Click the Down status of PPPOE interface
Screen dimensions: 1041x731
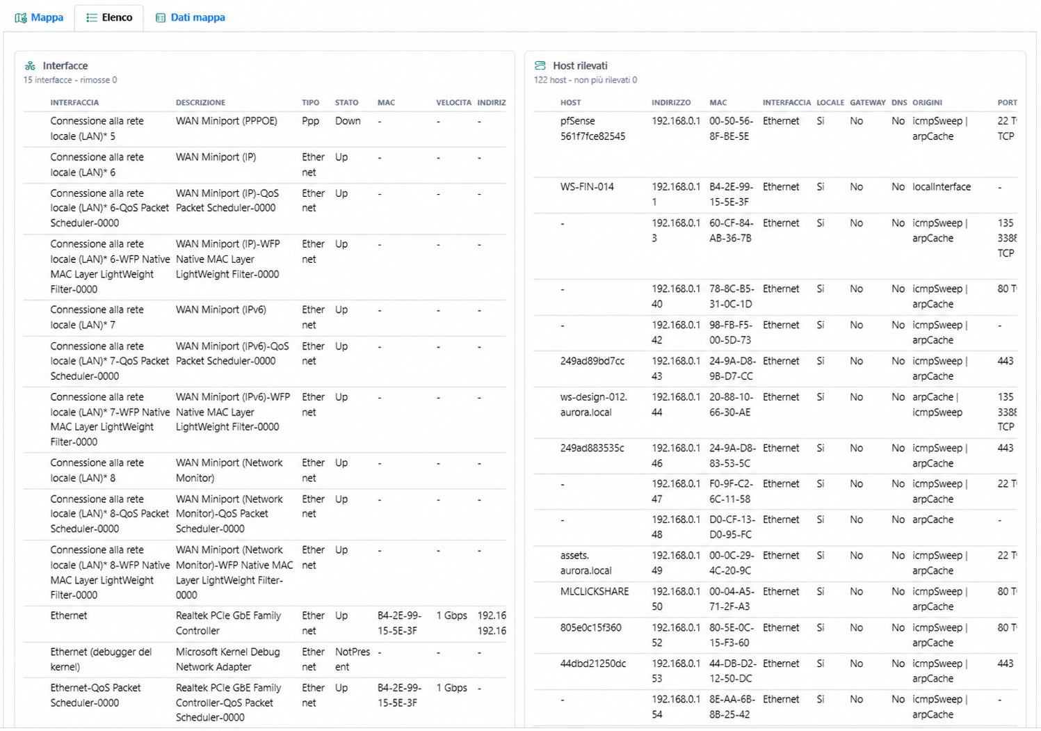pyautogui.click(x=348, y=121)
